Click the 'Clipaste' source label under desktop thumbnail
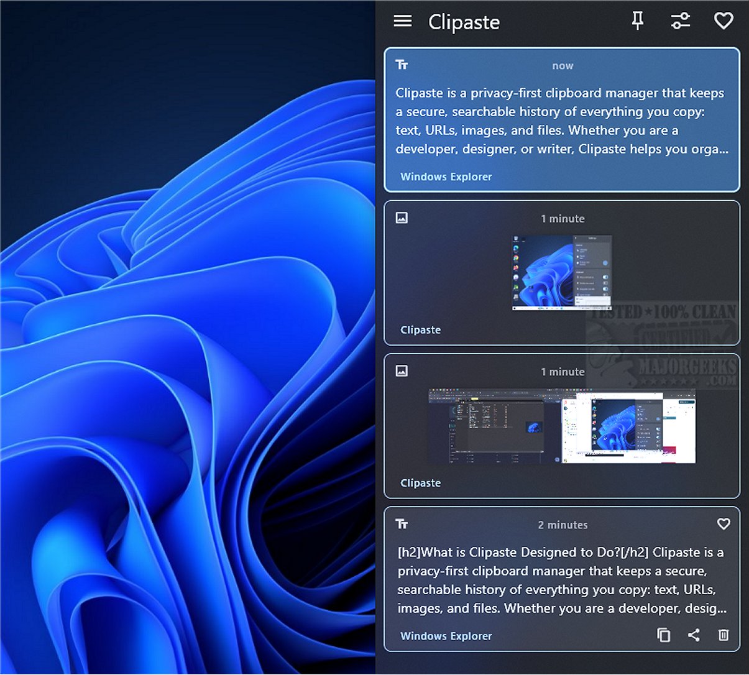The width and height of the screenshot is (749, 675). pyautogui.click(x=421, y=329)
